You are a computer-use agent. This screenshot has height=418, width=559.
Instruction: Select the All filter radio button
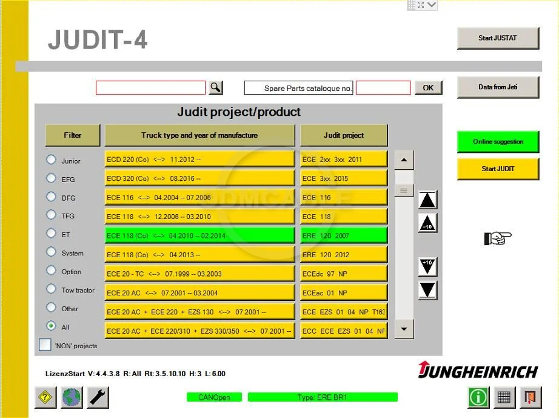[x=52, y=326]
